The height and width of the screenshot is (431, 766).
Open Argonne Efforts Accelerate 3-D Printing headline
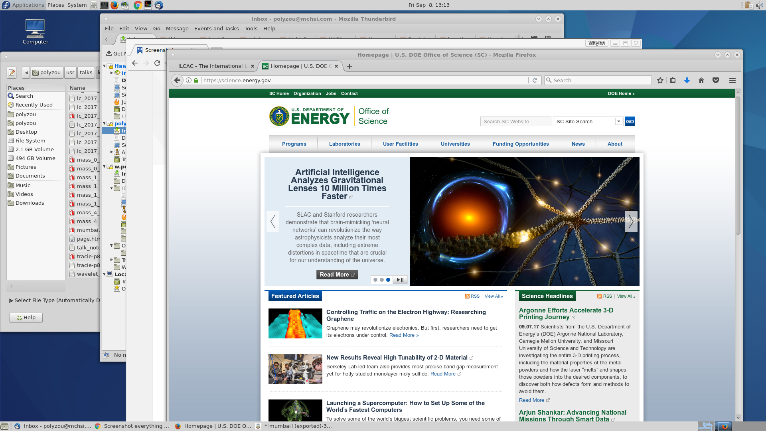566,314
